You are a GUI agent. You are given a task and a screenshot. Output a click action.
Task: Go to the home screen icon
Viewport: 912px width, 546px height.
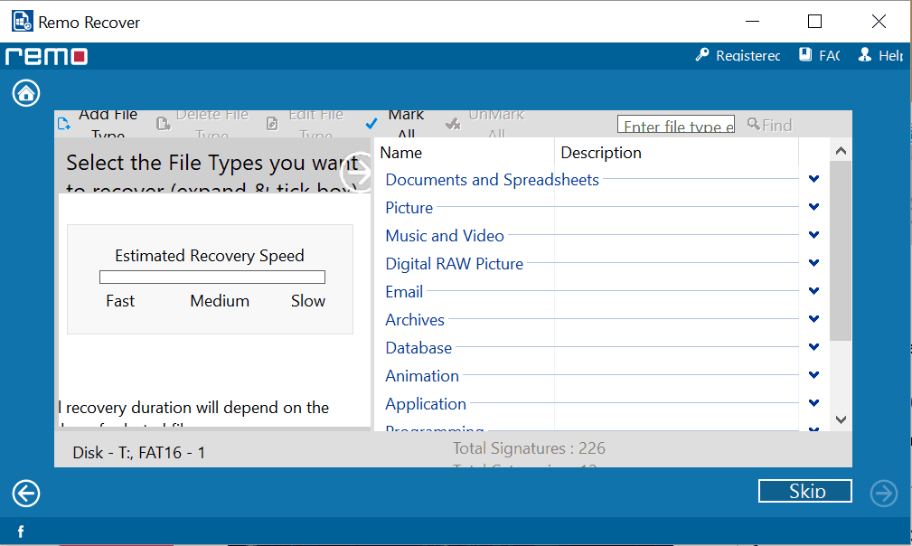coord(26,93)
